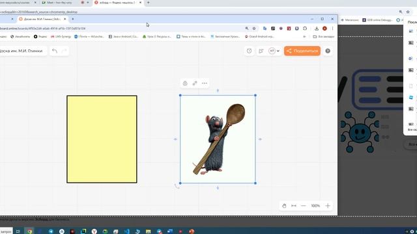
Task: Open the Урок 3. Ресурсы bookmark
Action: click(x=157, y=36)
